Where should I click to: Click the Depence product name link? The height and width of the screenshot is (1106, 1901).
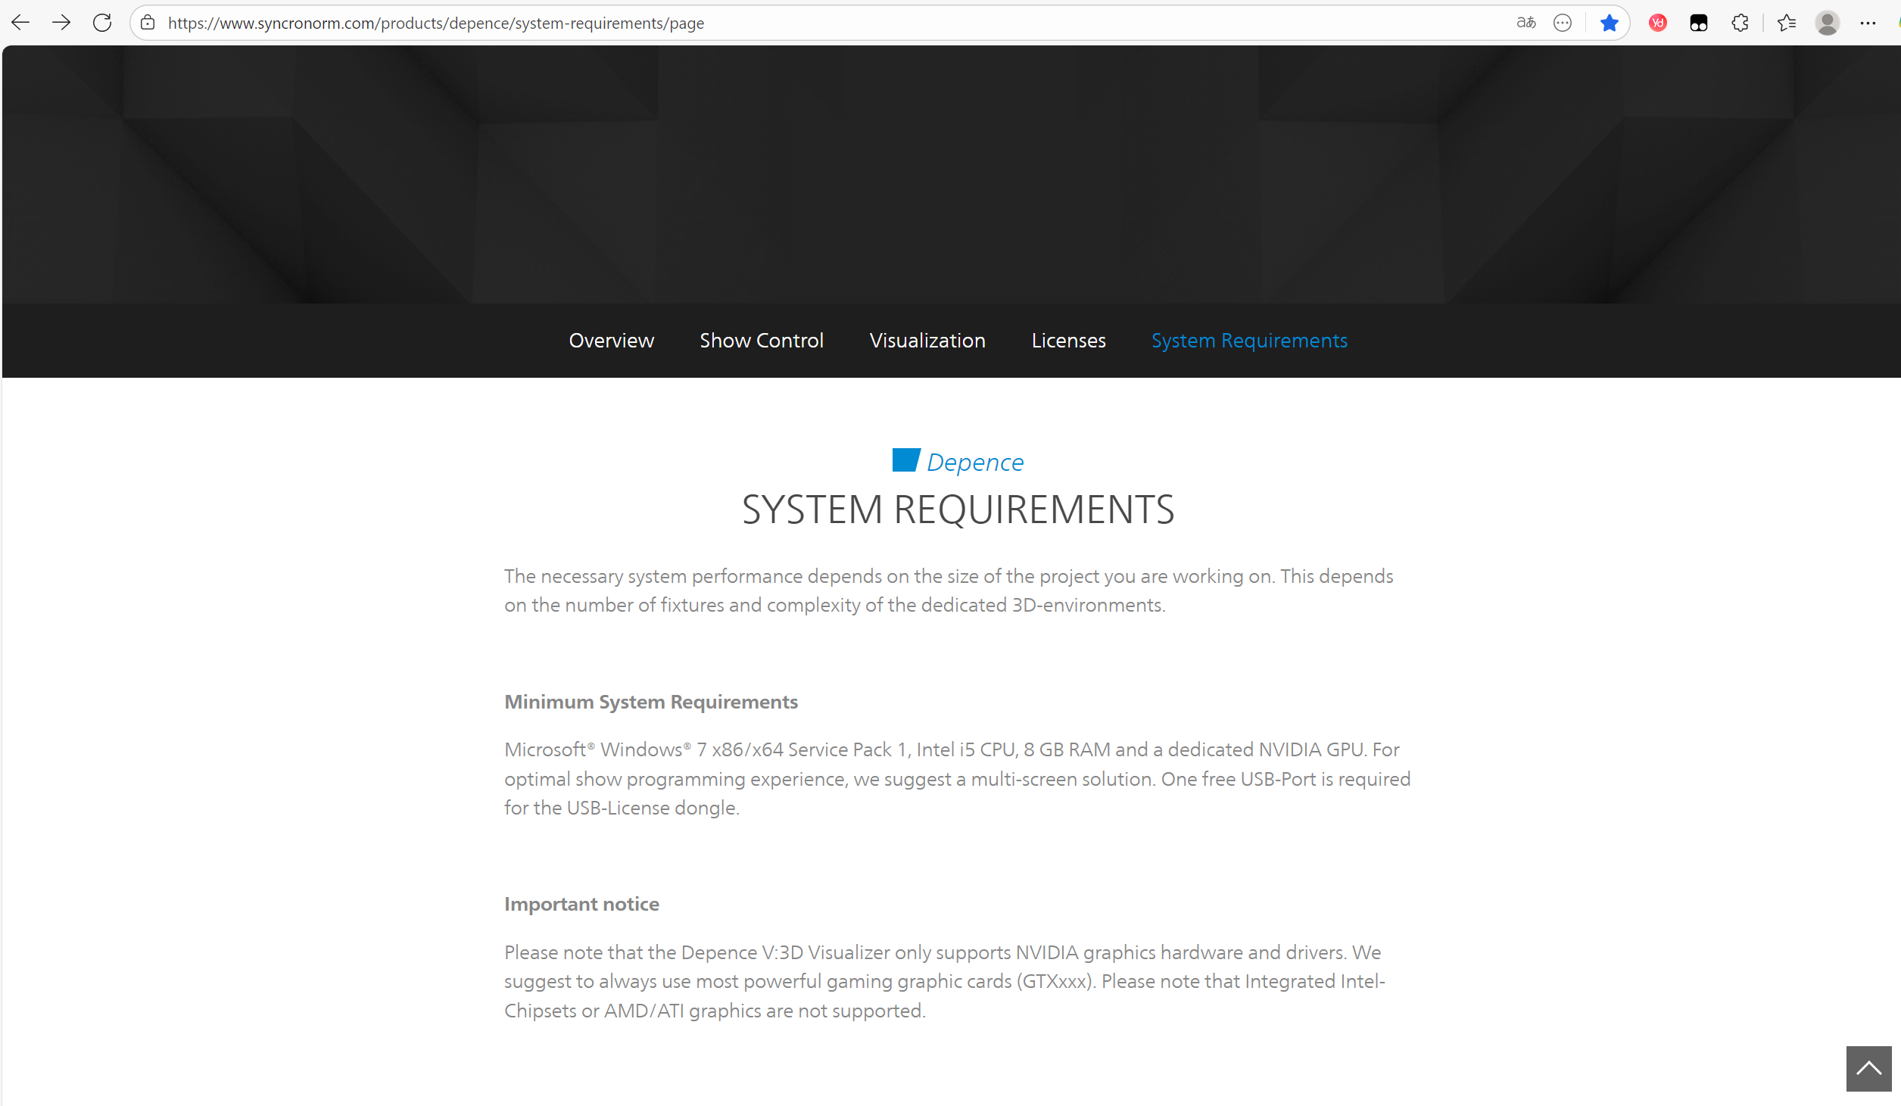975,462
